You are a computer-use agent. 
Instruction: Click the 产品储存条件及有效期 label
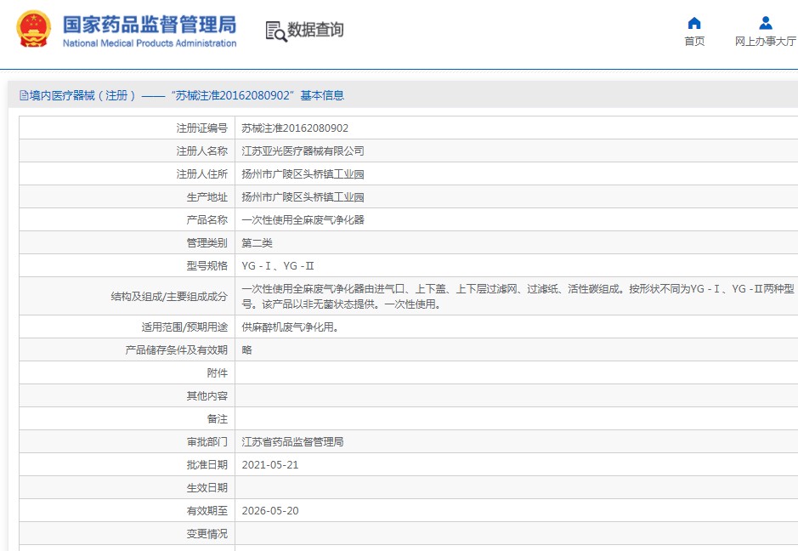pyautogui.click(x=176, y=349)
